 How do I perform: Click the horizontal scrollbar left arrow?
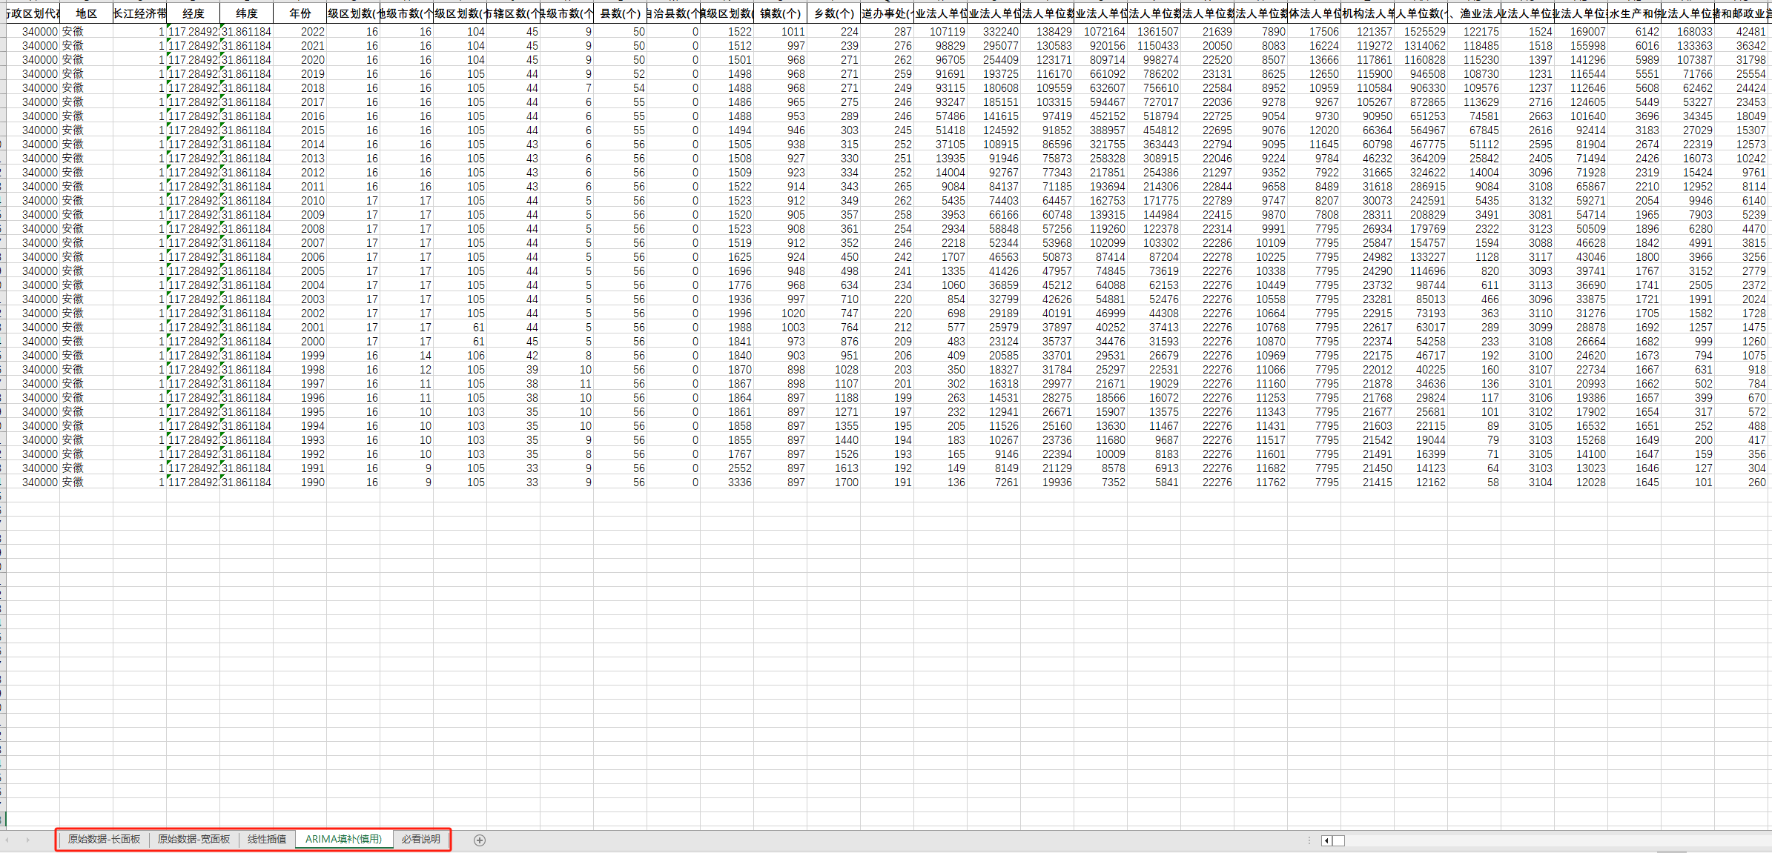click(1326, 840)
